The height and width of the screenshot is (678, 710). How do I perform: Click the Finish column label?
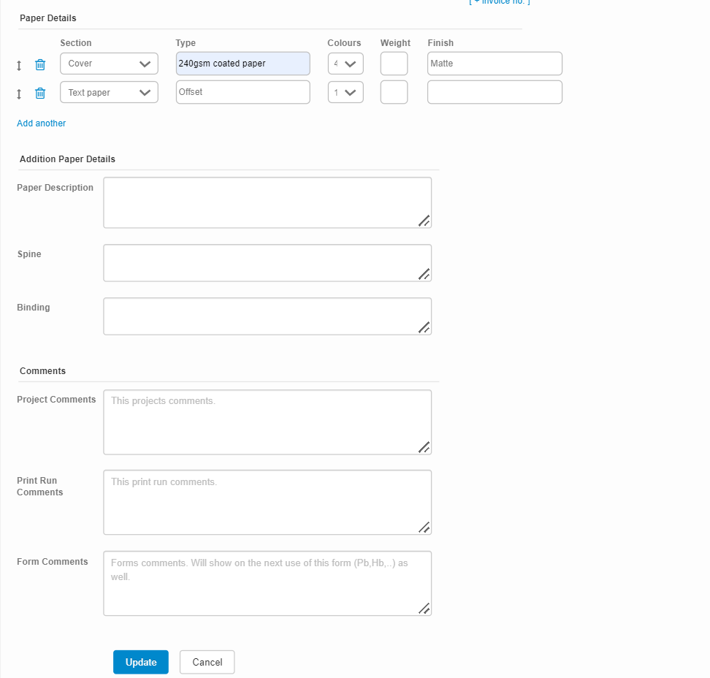pos(440,43)
